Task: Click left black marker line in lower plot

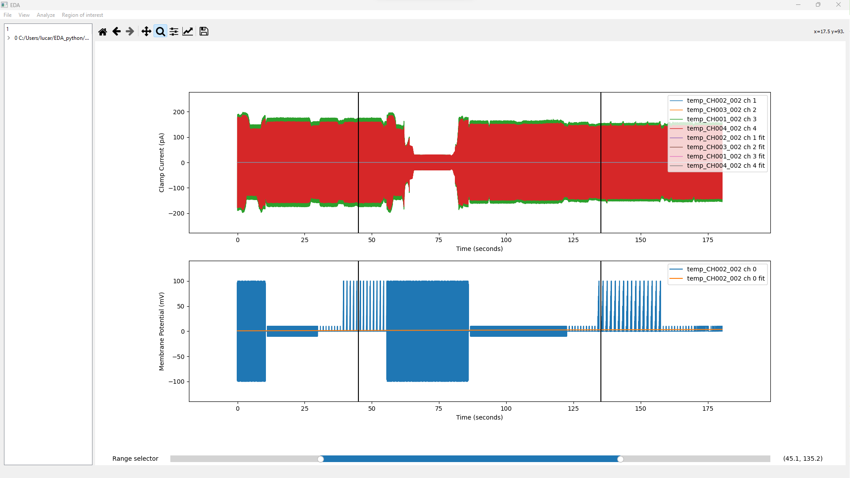Action: [x=358, y=331]
